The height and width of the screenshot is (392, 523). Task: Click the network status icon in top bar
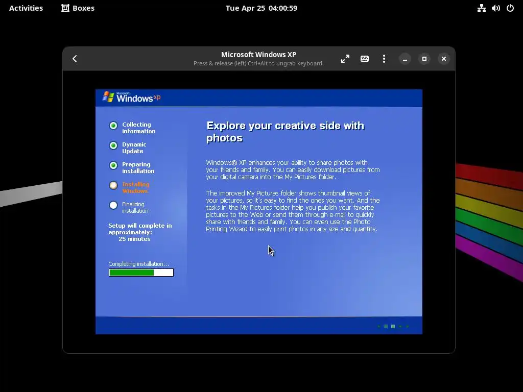click(481, 8)
